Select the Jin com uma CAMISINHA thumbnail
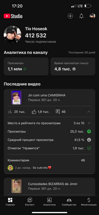99x215 pixels. (x=16, y=98)
